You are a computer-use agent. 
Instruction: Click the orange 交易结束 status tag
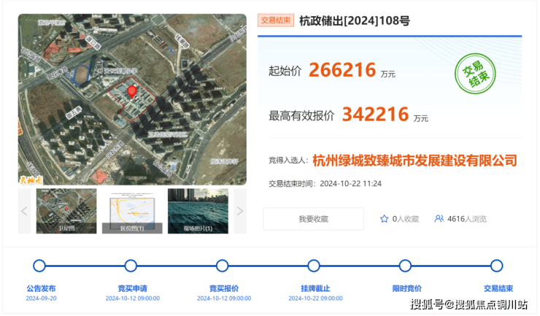[x=276, y=20]
